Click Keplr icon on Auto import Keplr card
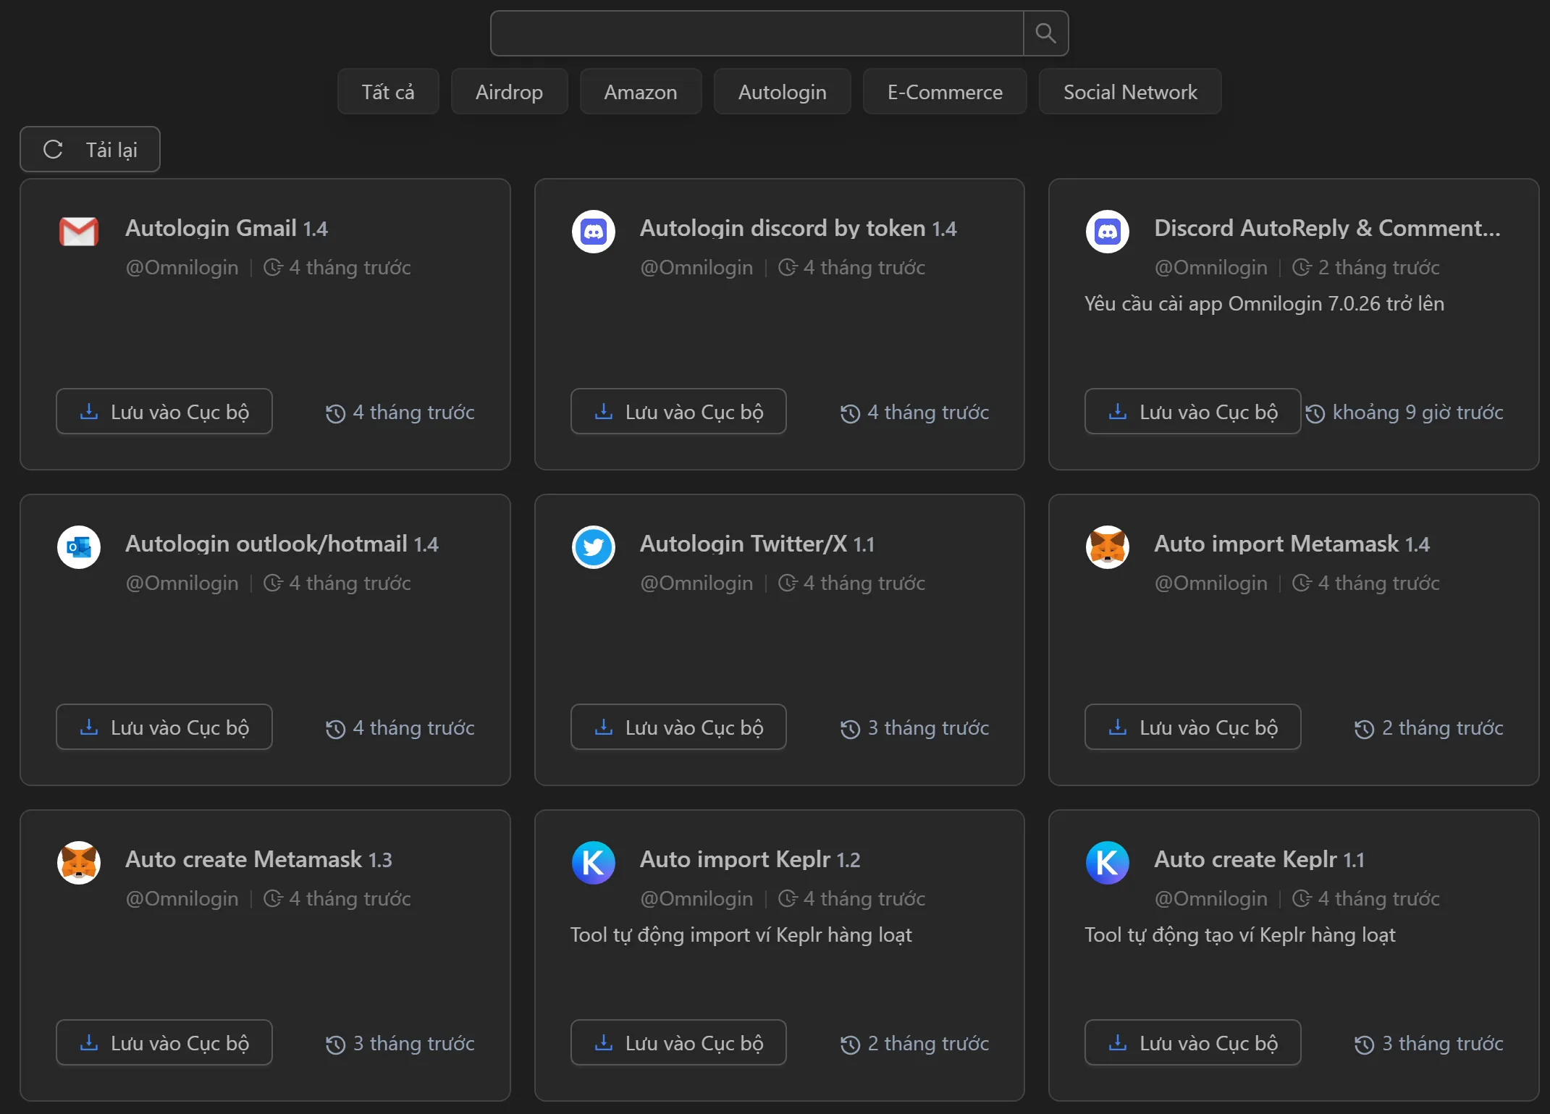The width and height of the screenshot is (1550, 1114). pos(593,863)
